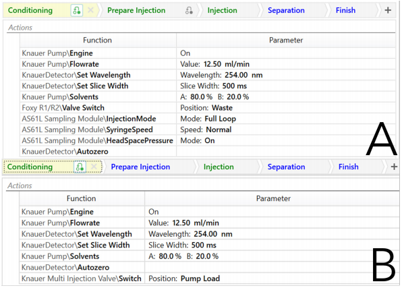Image resolution: width=404 pixels, height=288 pixels.
Task: Click the 'Speed: Normal' parameter
Action: point(206,129)
